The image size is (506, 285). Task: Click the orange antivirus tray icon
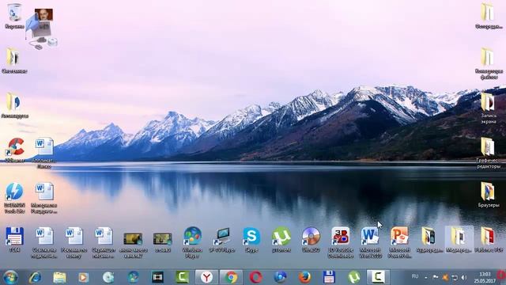(x=445, y=277)
